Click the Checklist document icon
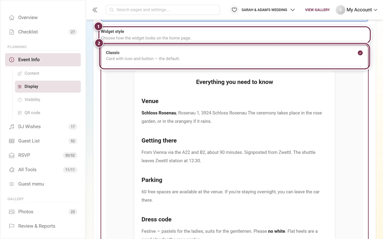This screenshot has height=239, width=383. coord(12,32)
